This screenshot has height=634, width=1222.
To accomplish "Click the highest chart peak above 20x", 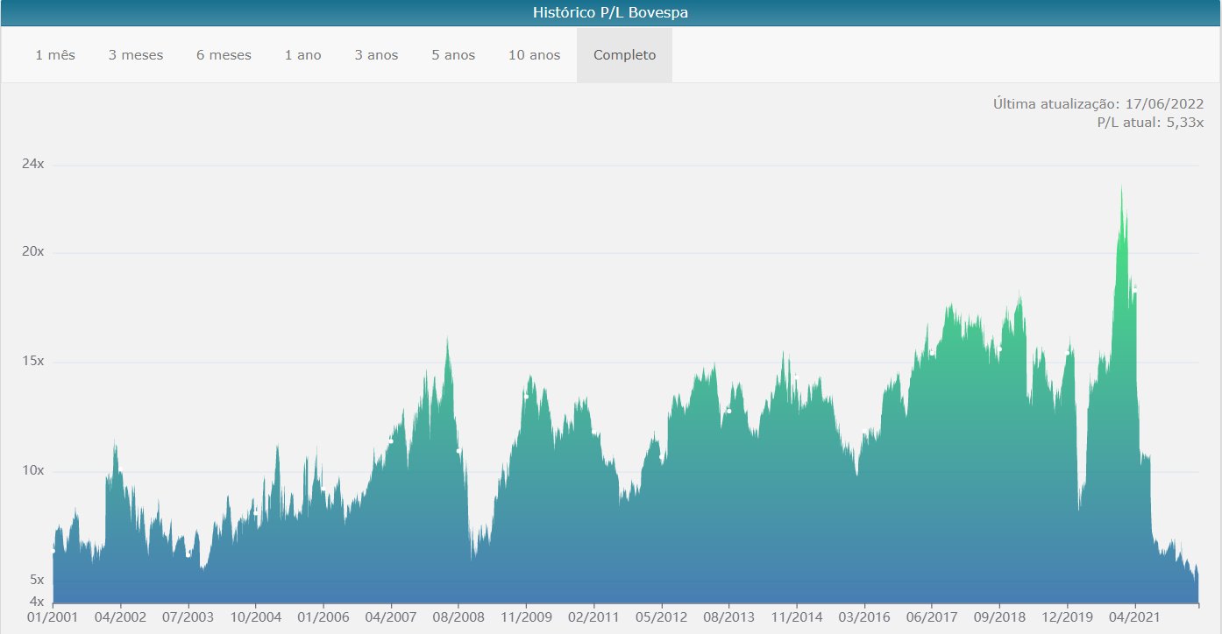I will tap(1121, 187).
